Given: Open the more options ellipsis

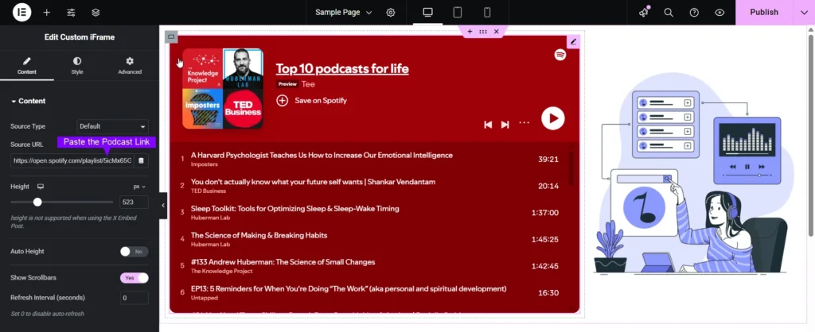Looking at the screenshot, I should pyautogui.click(x=524, y=123).
